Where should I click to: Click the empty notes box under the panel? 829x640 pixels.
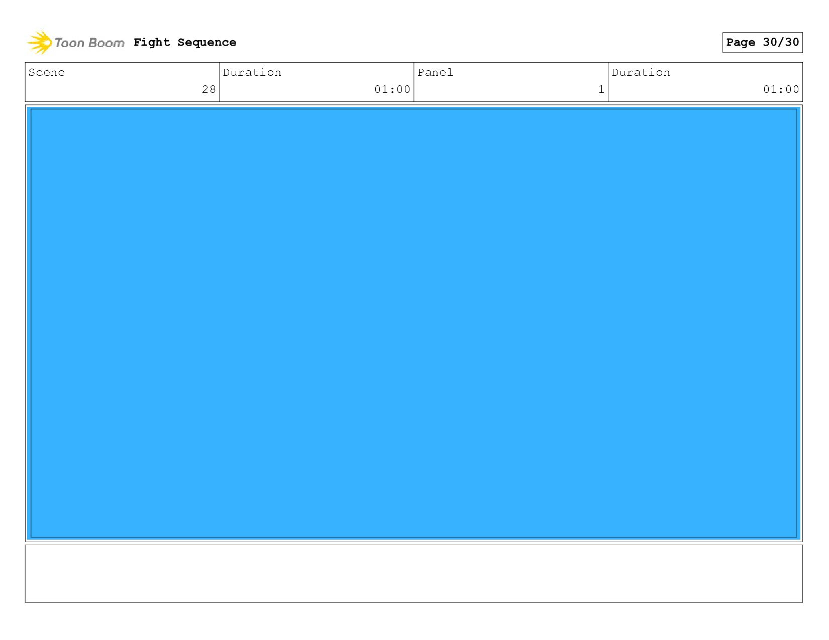[x=413, y=573]
